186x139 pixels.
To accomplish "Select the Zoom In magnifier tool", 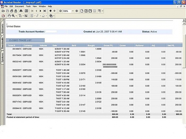I will 13,16.
